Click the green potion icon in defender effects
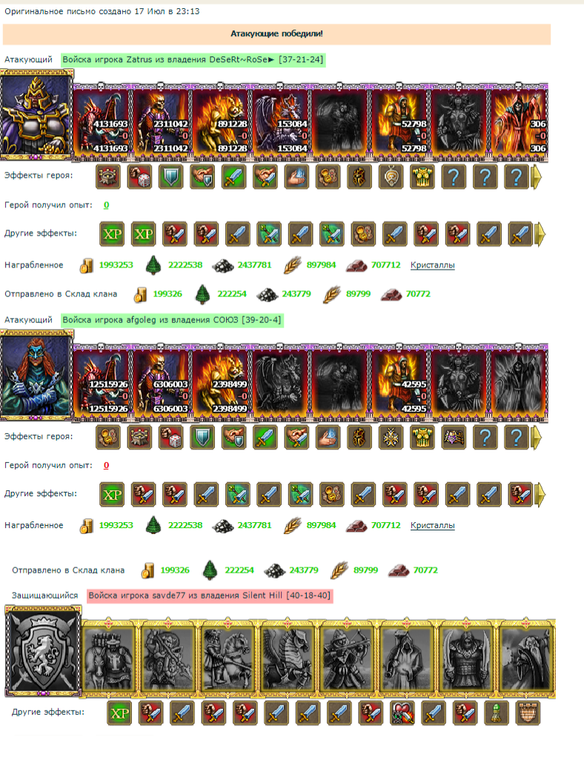Image resolution: width=584 pixels, height=763 pixels. point(497,713)
